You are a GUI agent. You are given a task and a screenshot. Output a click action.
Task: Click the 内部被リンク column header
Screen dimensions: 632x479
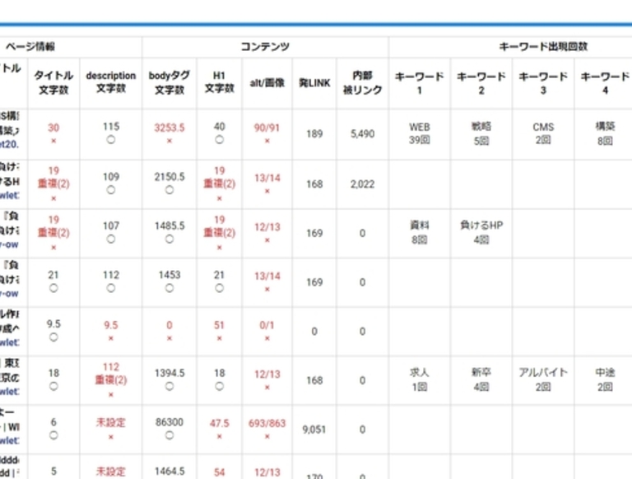(x=362, y=82)
